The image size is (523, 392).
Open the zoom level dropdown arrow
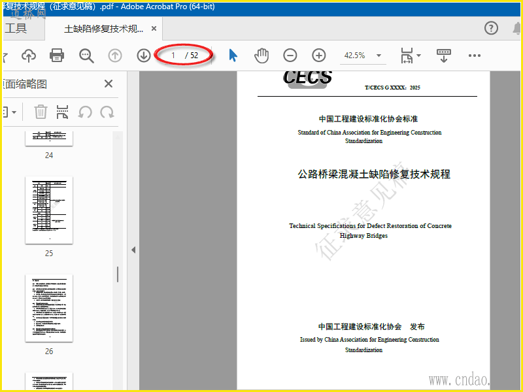coord(379,56)
